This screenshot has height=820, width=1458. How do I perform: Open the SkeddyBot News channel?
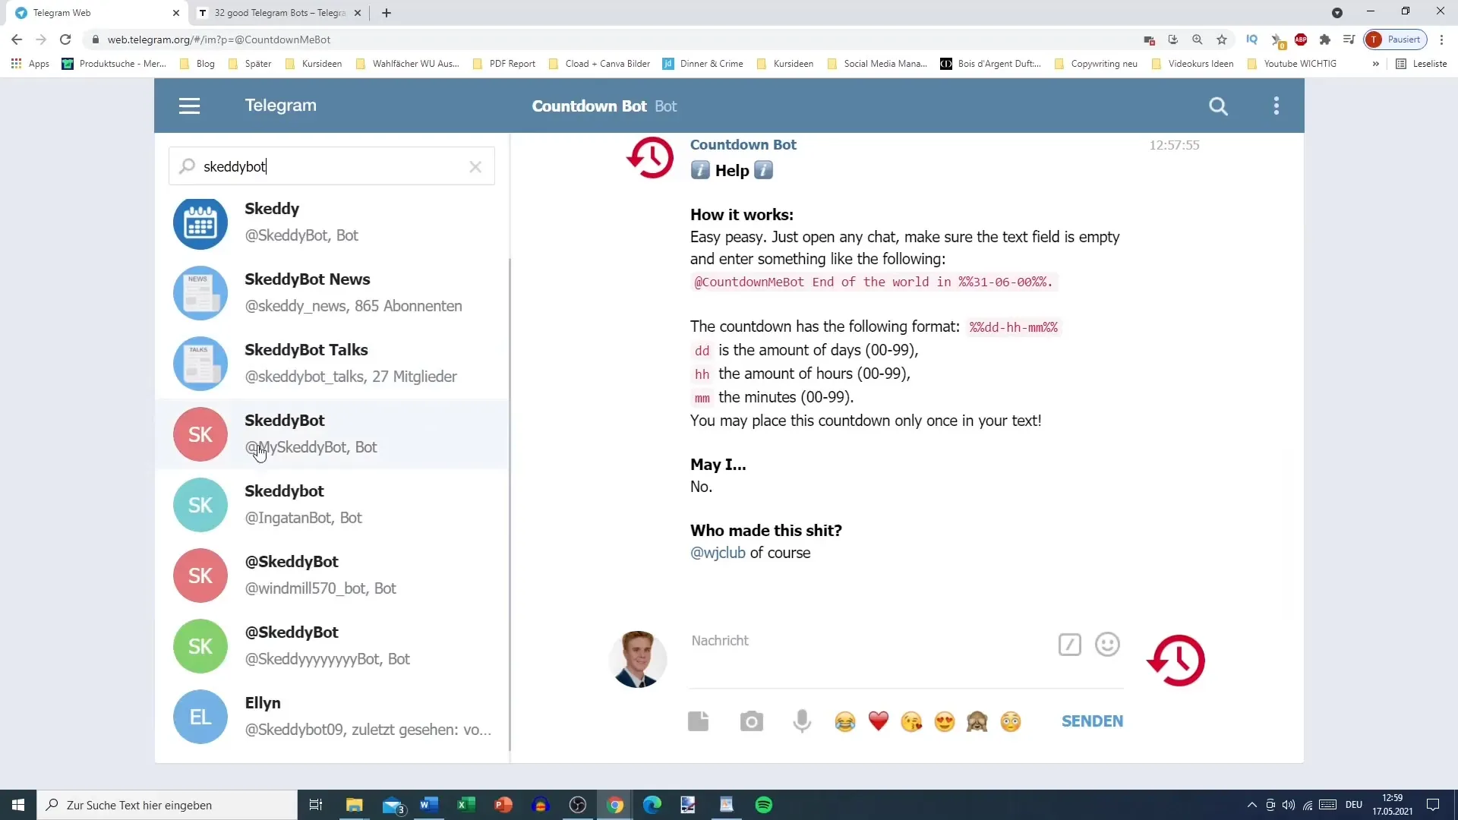(332, 293)
